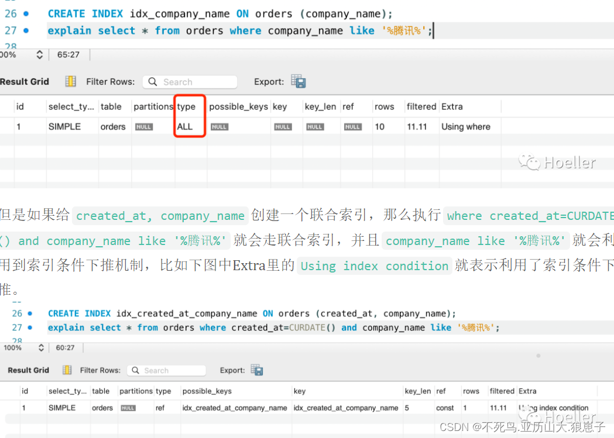The height and width of the screenshot is (438, 614).
Task: Click the 65:27 duration indicator
Action: 68,54
